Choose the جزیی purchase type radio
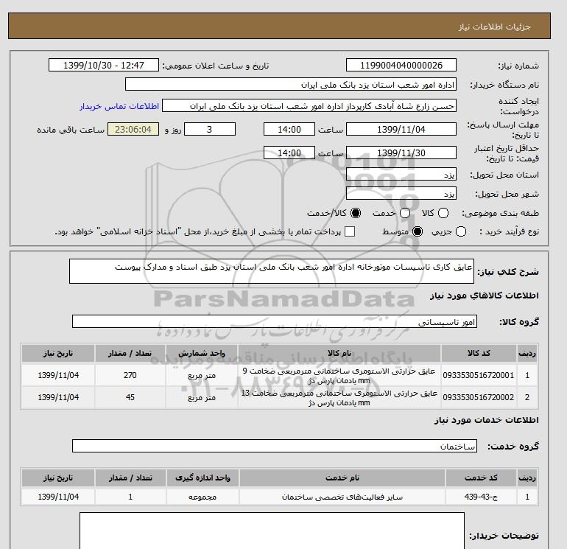 pos(461,231)
